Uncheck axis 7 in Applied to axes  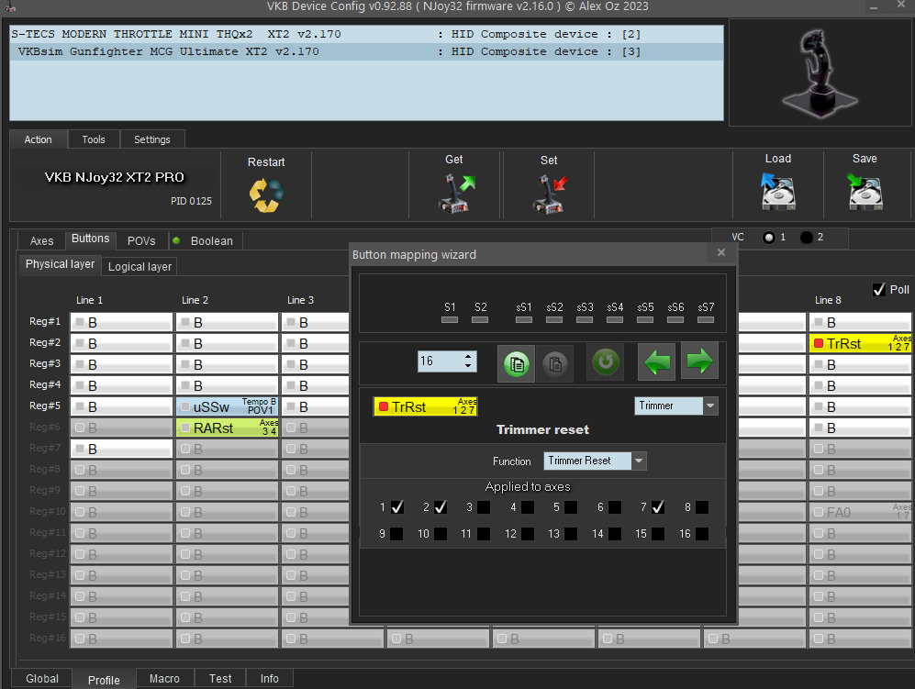click(x=658, y=507)
